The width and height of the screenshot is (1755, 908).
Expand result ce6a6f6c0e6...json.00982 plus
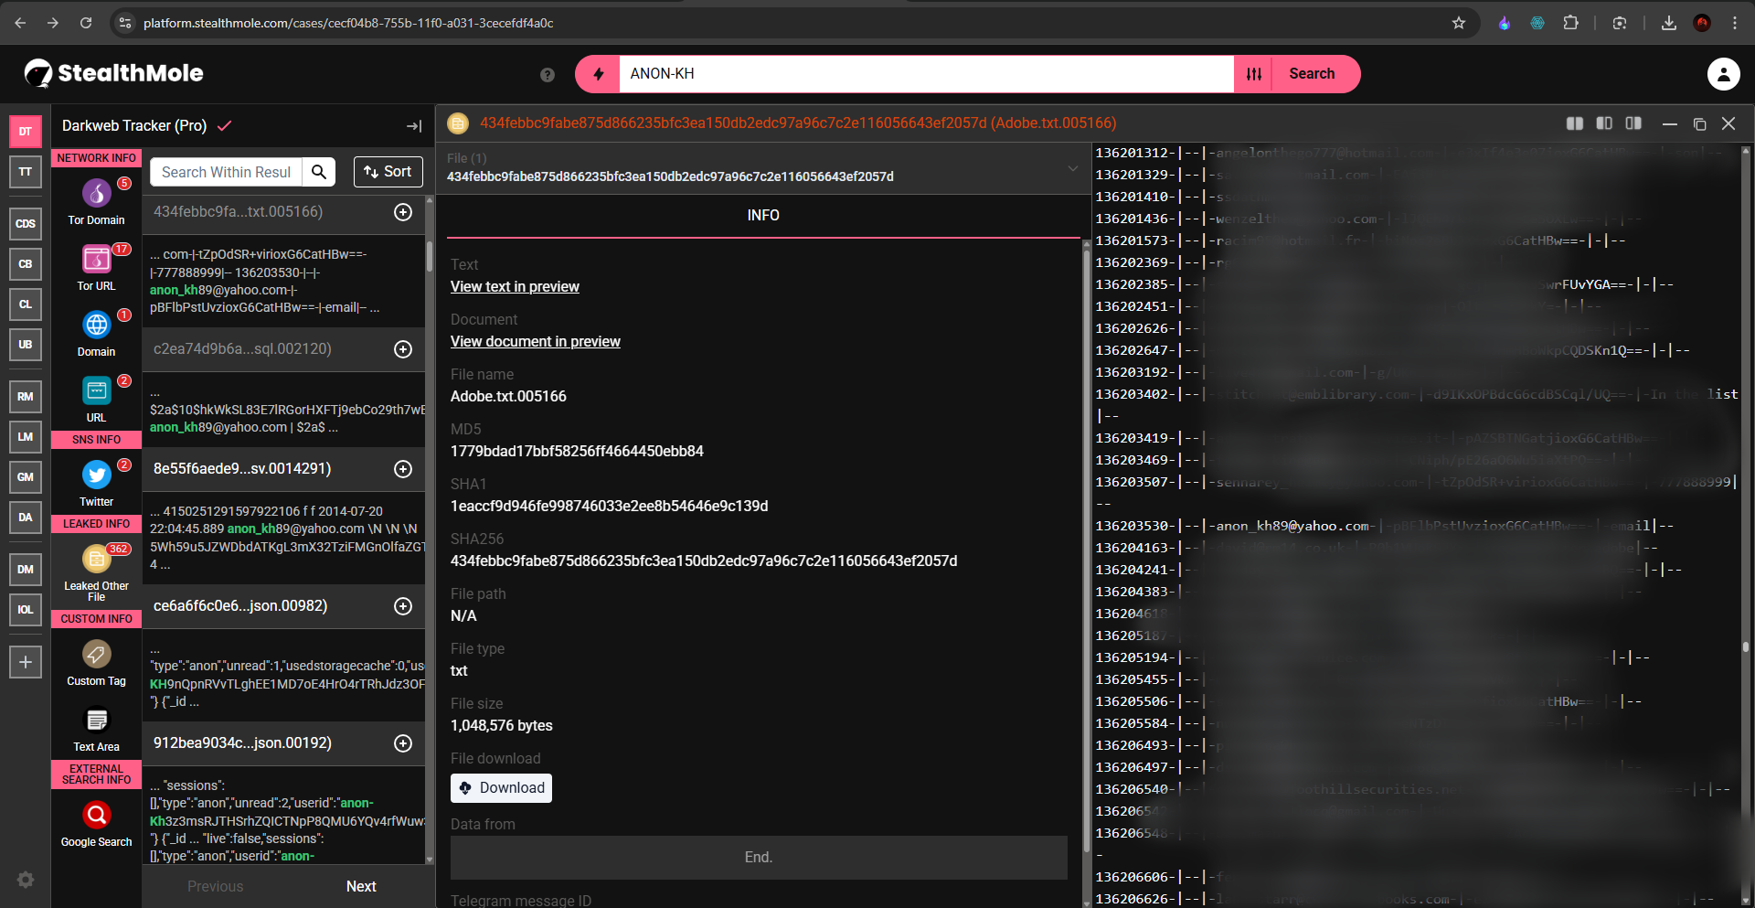click(403, 606)
